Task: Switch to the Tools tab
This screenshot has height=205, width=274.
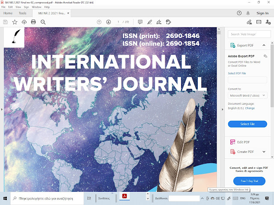Action: coord(23,13)
